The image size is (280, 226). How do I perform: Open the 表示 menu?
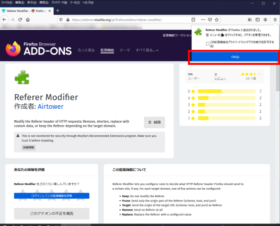pos(32,2)
